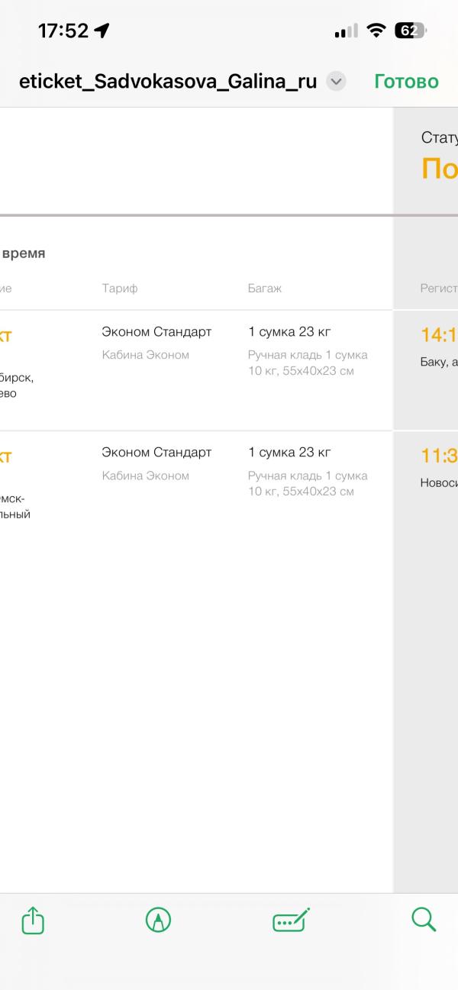The height and width of the screenshot is (990, 458).
Task: Tap the Wi-Fi indicator icon
Action: [x=376, y=31]
